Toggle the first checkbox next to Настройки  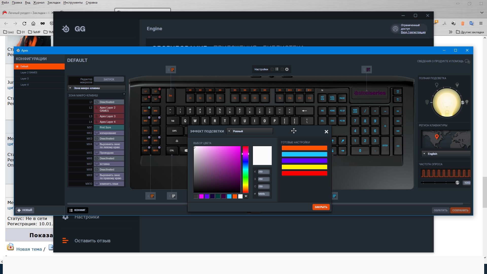[272, 69]
